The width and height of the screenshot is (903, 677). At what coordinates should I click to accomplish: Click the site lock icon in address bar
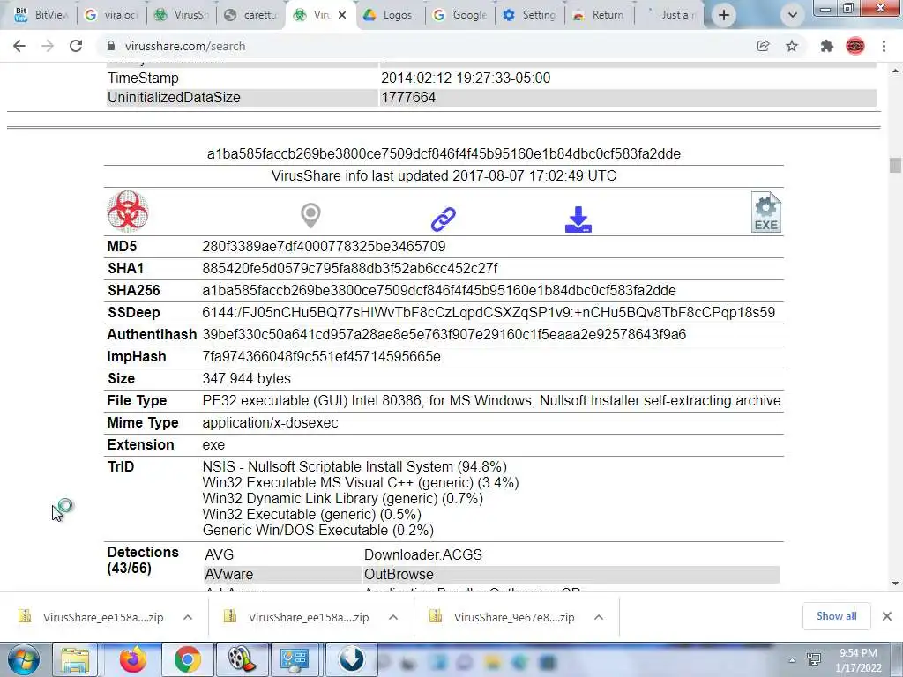click(x=112, y=46)
